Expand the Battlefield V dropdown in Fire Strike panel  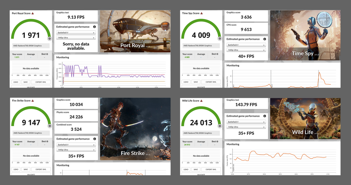tap(76, 145)
